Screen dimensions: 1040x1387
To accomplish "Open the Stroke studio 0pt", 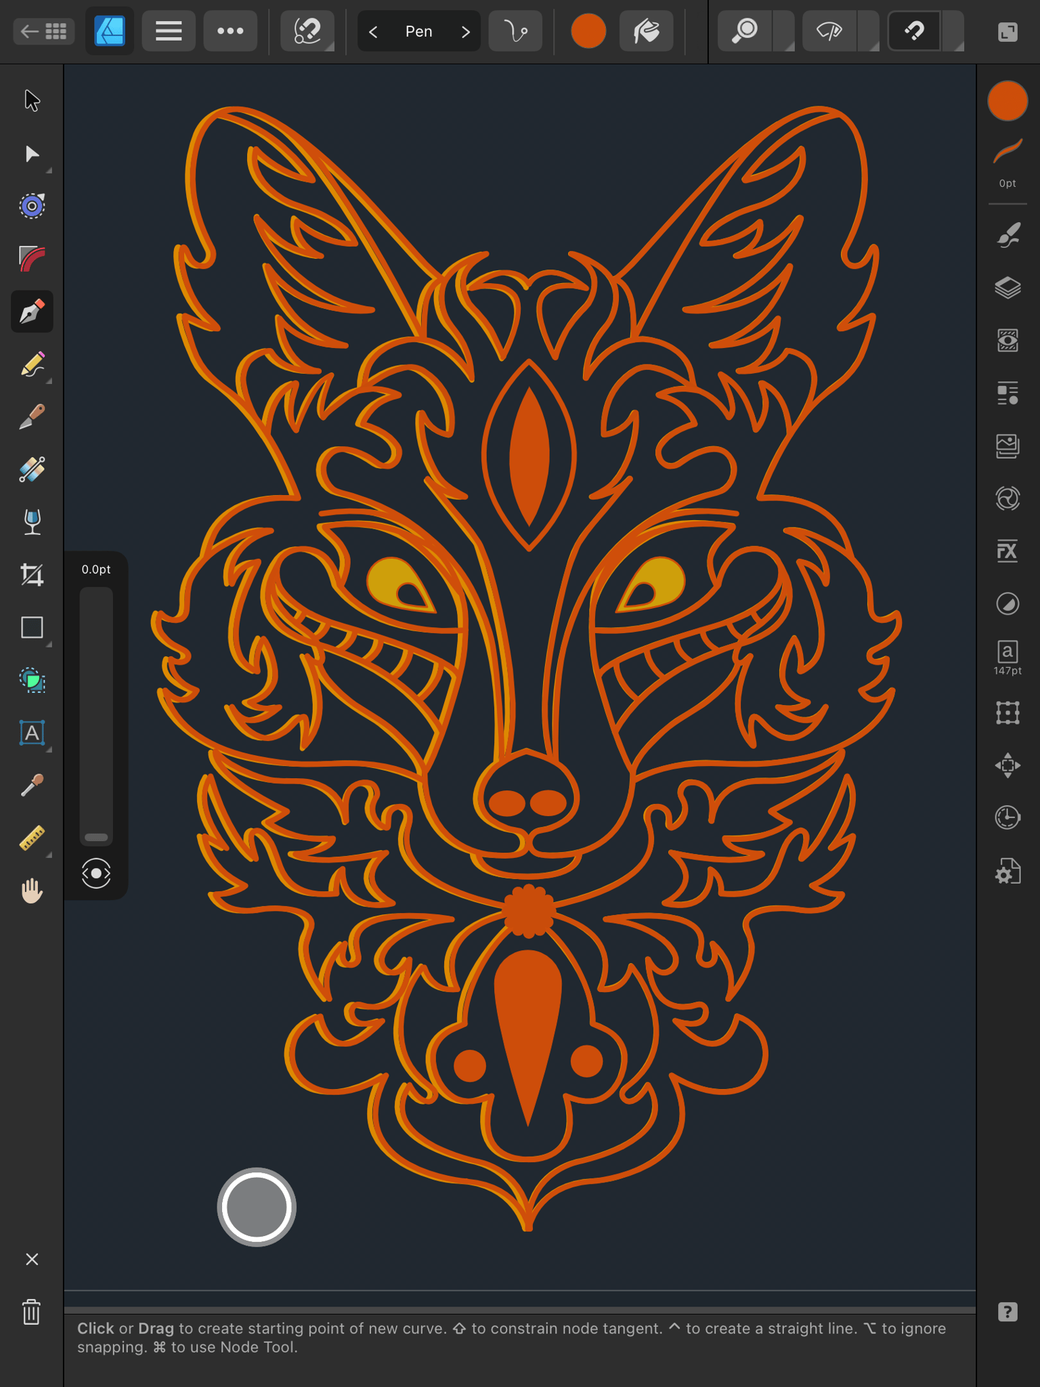I will [x=1007, y=163].
